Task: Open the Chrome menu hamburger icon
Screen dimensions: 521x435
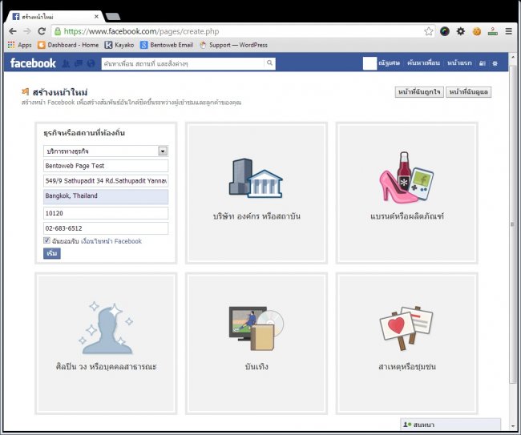Action: 508,31
